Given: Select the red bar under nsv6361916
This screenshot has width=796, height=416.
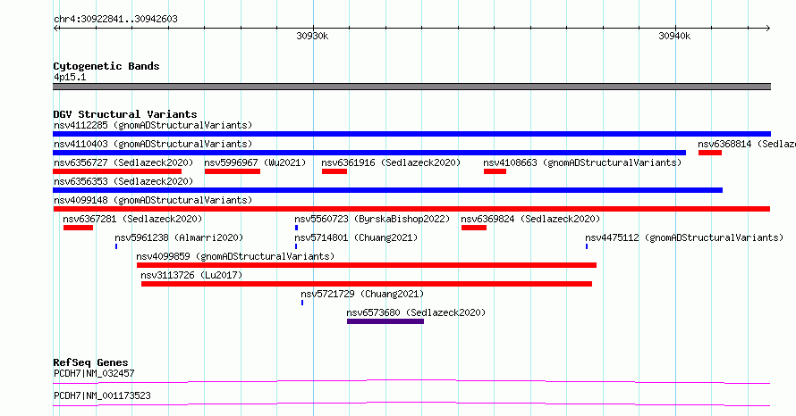Looking at the screenshot, I should pyautogui.click(x=334, y=171).
